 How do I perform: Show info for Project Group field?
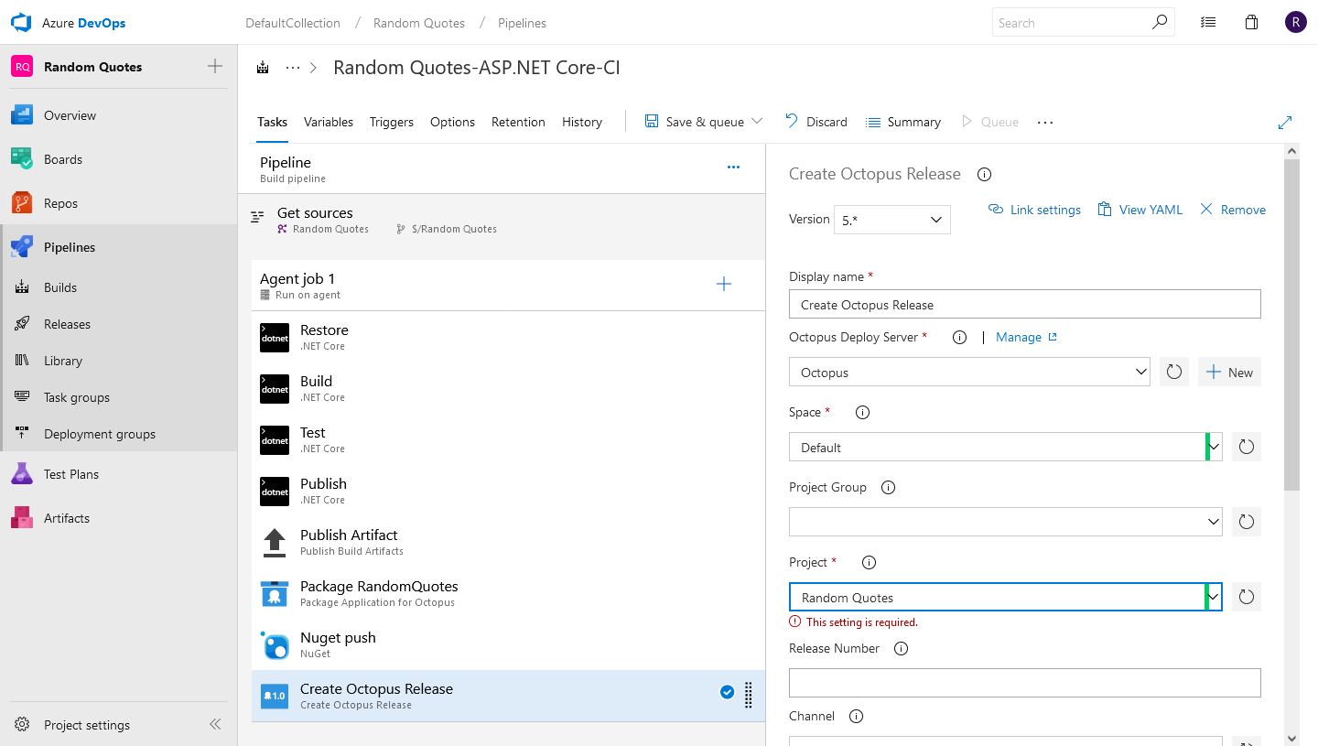coord(888,487)
